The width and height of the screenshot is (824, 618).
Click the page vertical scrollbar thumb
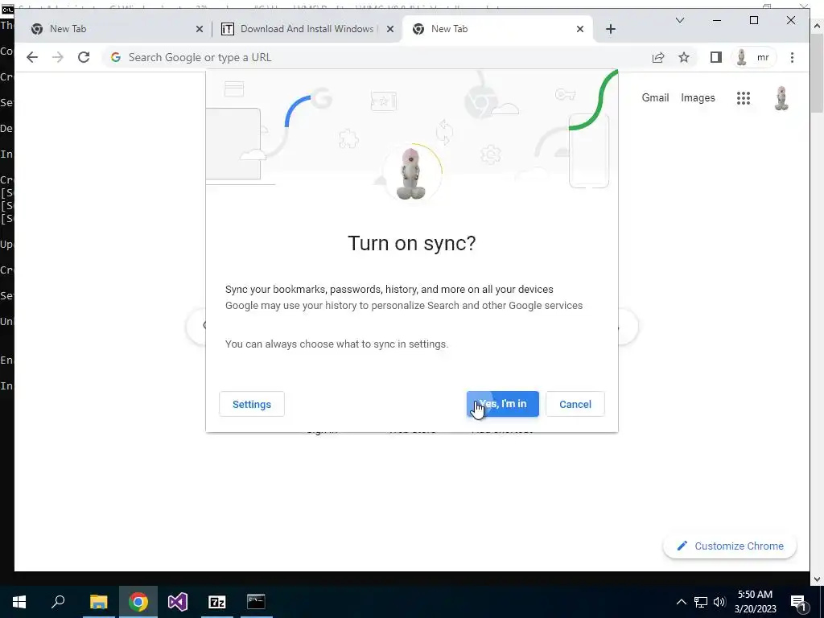[817, 72]
